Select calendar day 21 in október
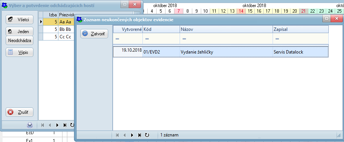The width and height of the screenshot is (344, 142). click(x=303, y=11)
